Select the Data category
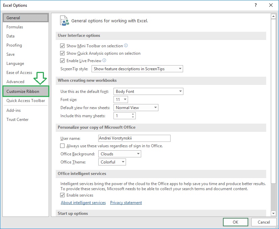The height and width of the screenshot is (229, 279). pyautogui.click(x=26, y=36)
